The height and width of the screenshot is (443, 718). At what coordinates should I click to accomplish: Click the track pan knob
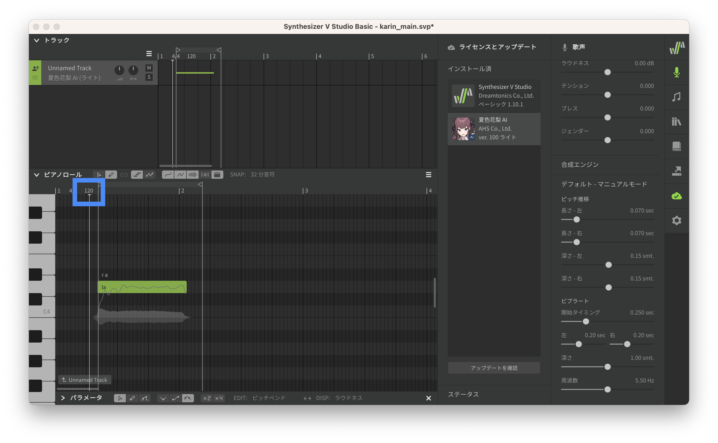pos(133,70)
